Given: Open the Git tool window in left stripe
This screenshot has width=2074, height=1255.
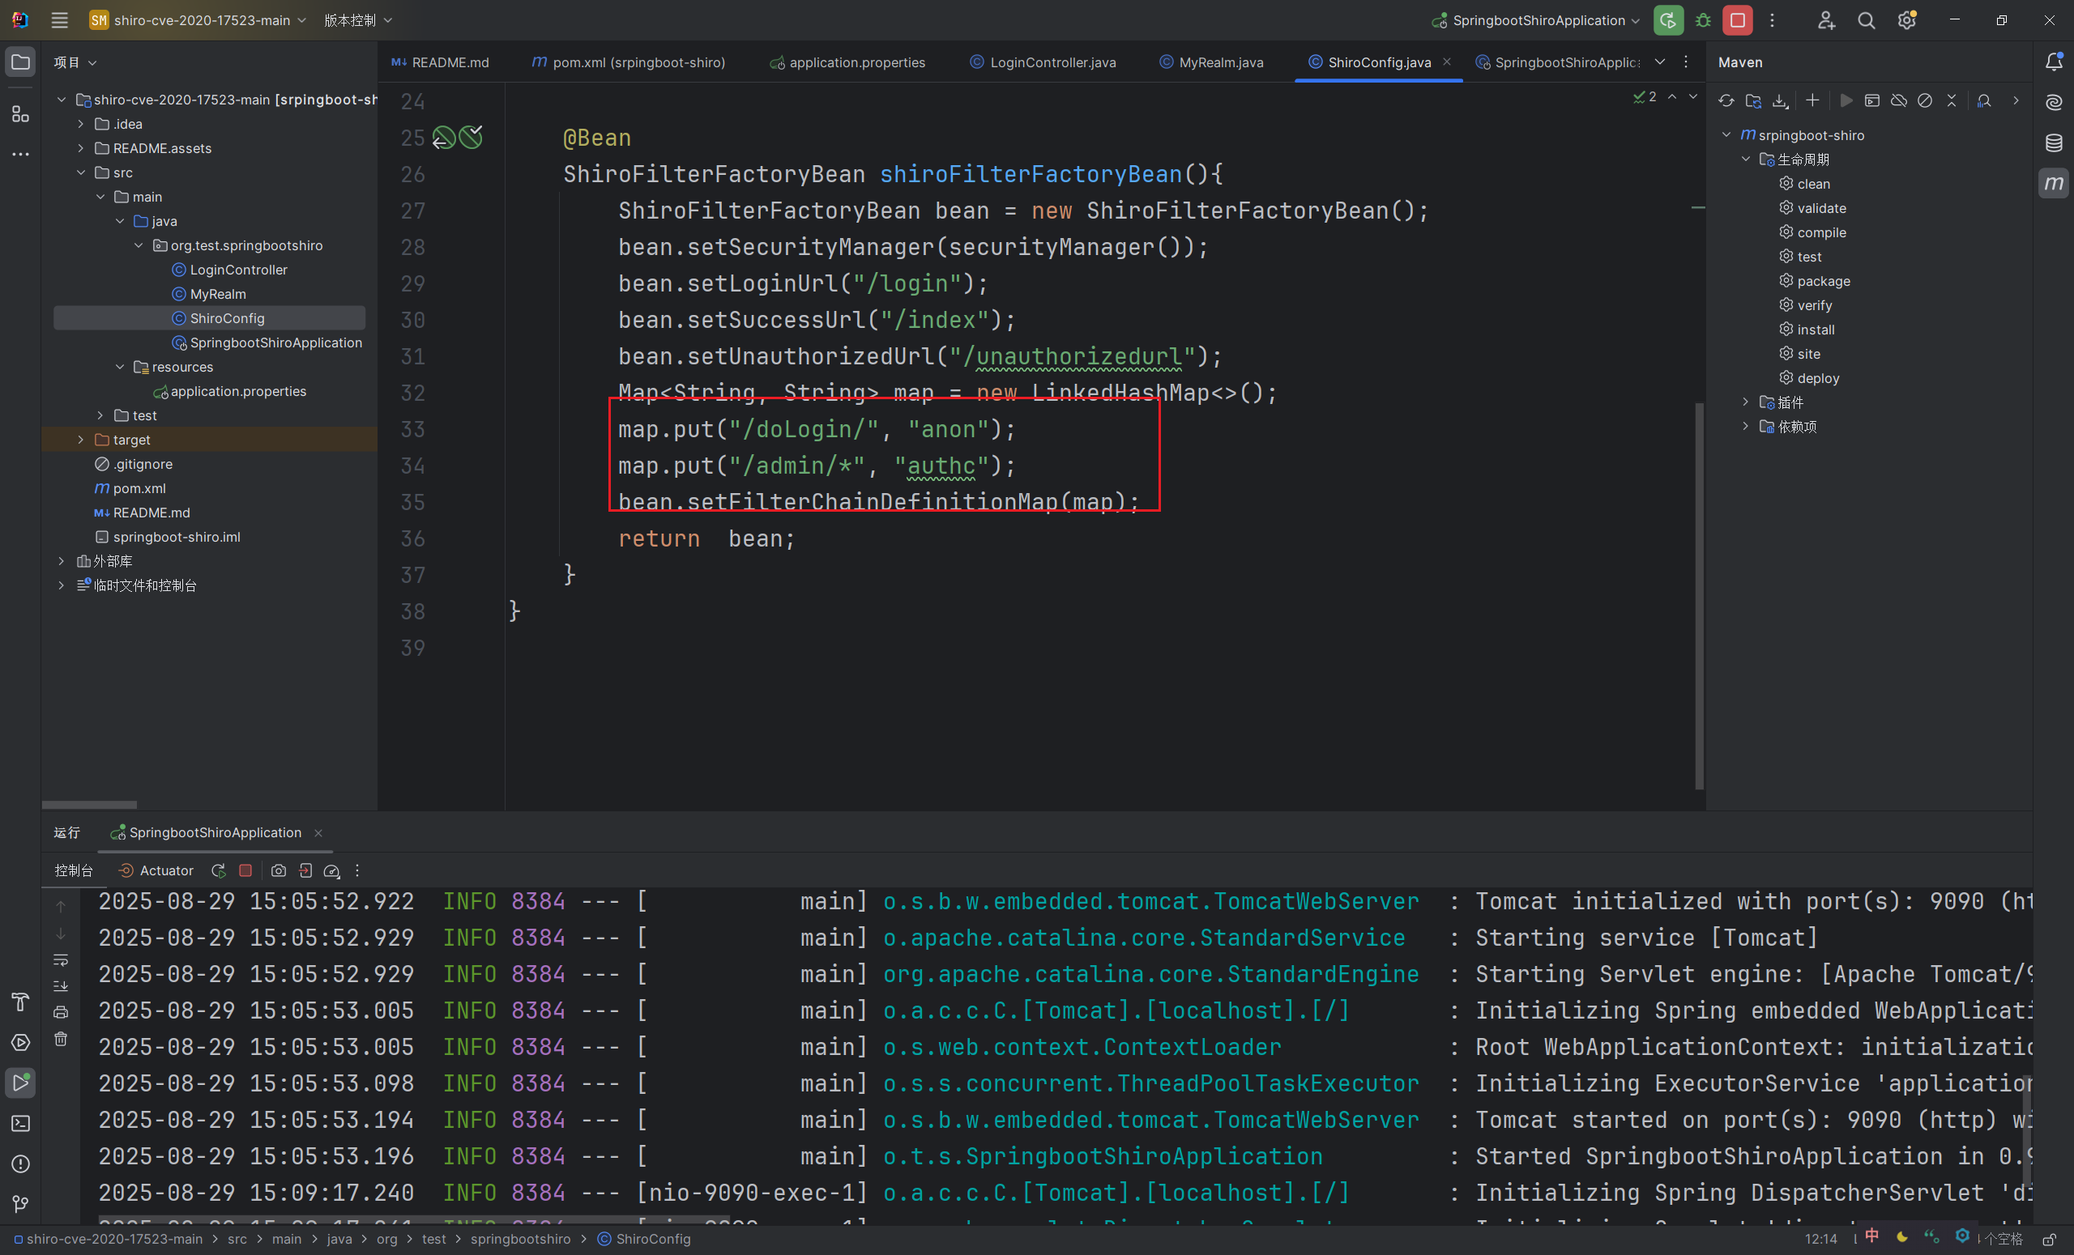Looking at the screenshot, I should pyautogui.click(x=20, y=1205).
